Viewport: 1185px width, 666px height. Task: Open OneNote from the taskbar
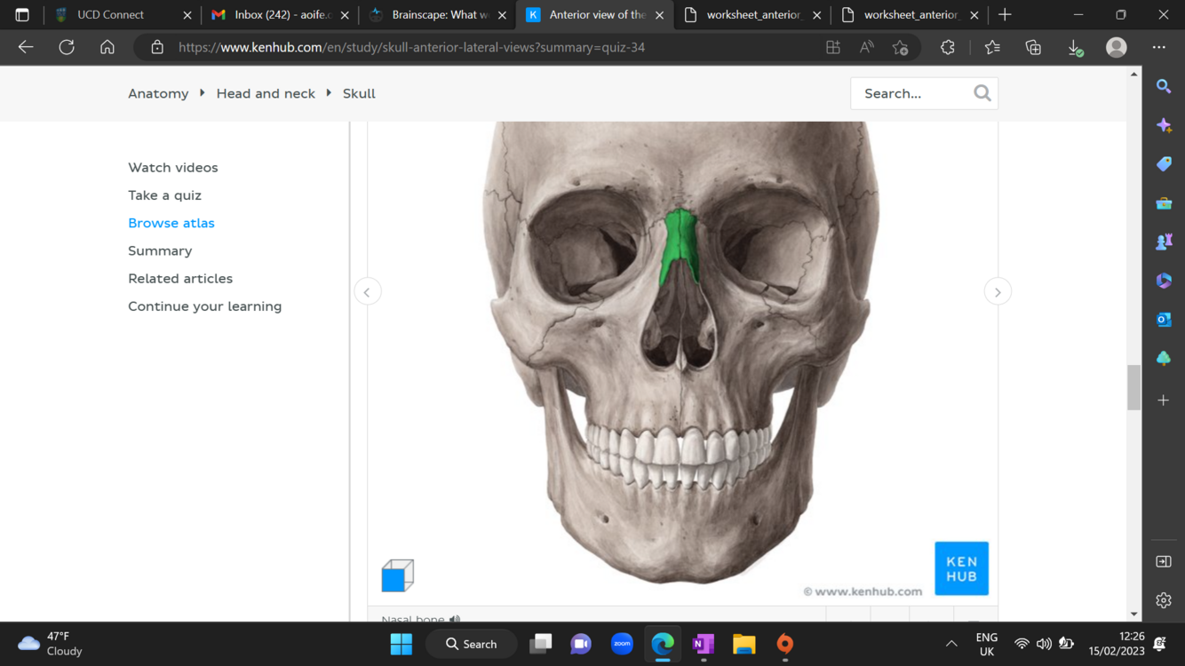click(x=704, y=644)
